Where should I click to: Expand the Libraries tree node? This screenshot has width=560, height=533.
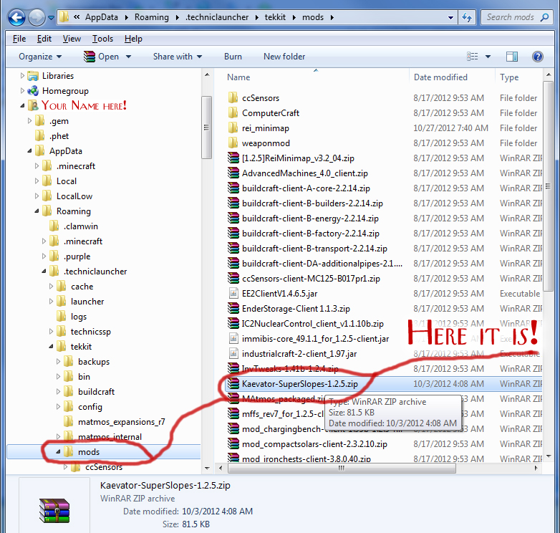[x=22, y=76]
